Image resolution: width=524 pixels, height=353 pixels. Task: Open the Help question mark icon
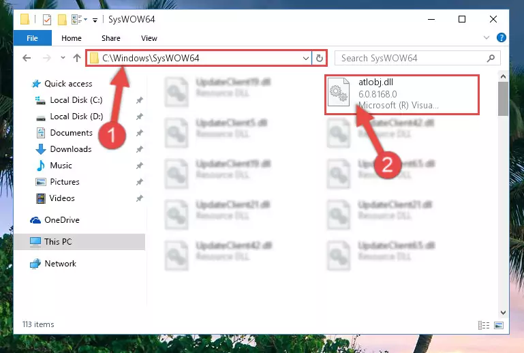(x=502, y=37)
